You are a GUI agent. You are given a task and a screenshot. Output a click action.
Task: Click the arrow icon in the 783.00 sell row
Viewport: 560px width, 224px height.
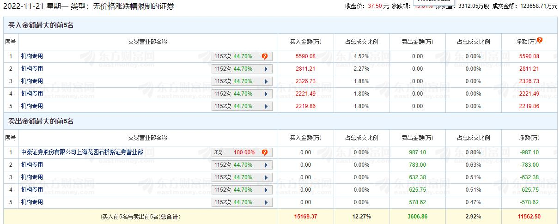click(266, 165)
